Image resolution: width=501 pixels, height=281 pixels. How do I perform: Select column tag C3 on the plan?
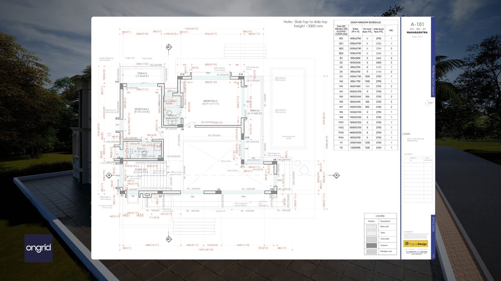click(x=219, y=189)
